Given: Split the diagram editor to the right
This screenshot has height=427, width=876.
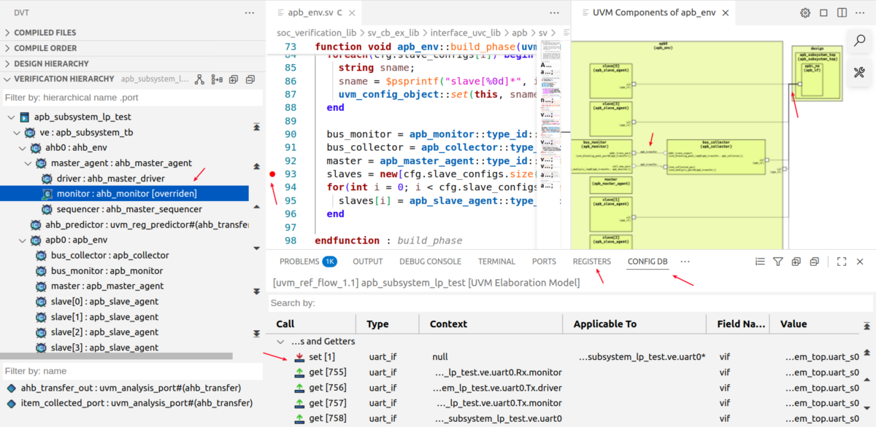Looking at the screenshot, I should [x=842, y=12].
